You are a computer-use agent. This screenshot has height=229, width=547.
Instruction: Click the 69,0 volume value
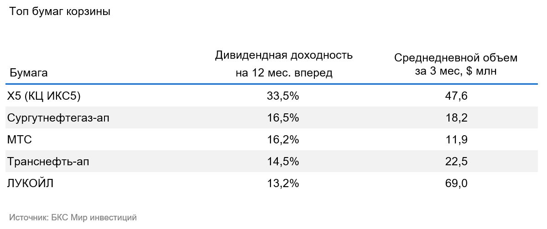coord(456,183)
